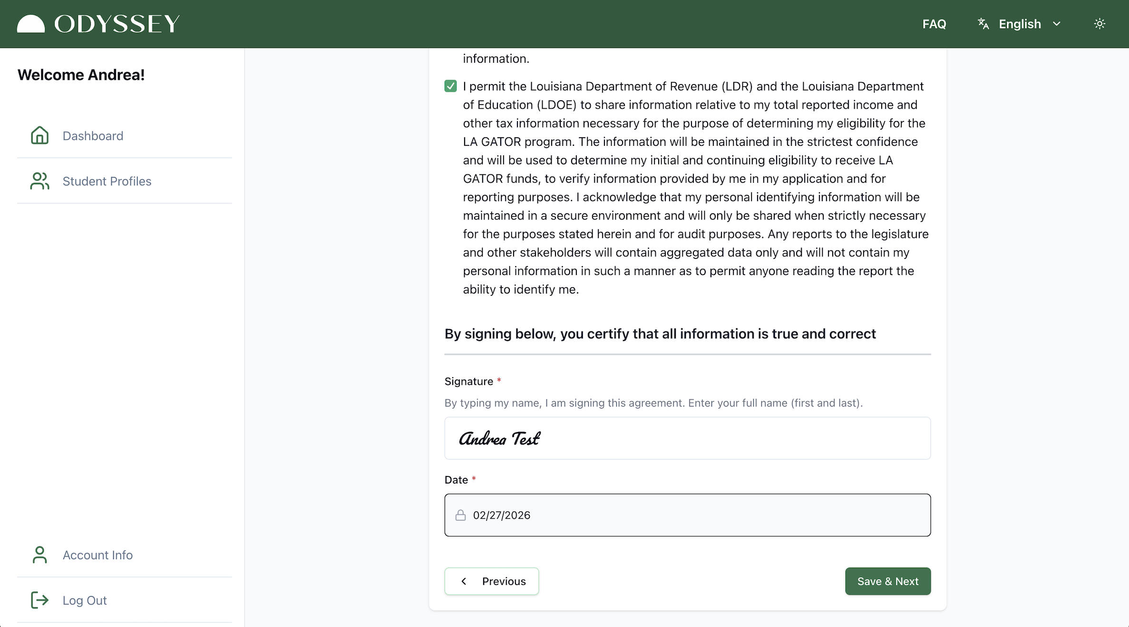Click the Log Out arrow icon

click(x=39, y=600)
